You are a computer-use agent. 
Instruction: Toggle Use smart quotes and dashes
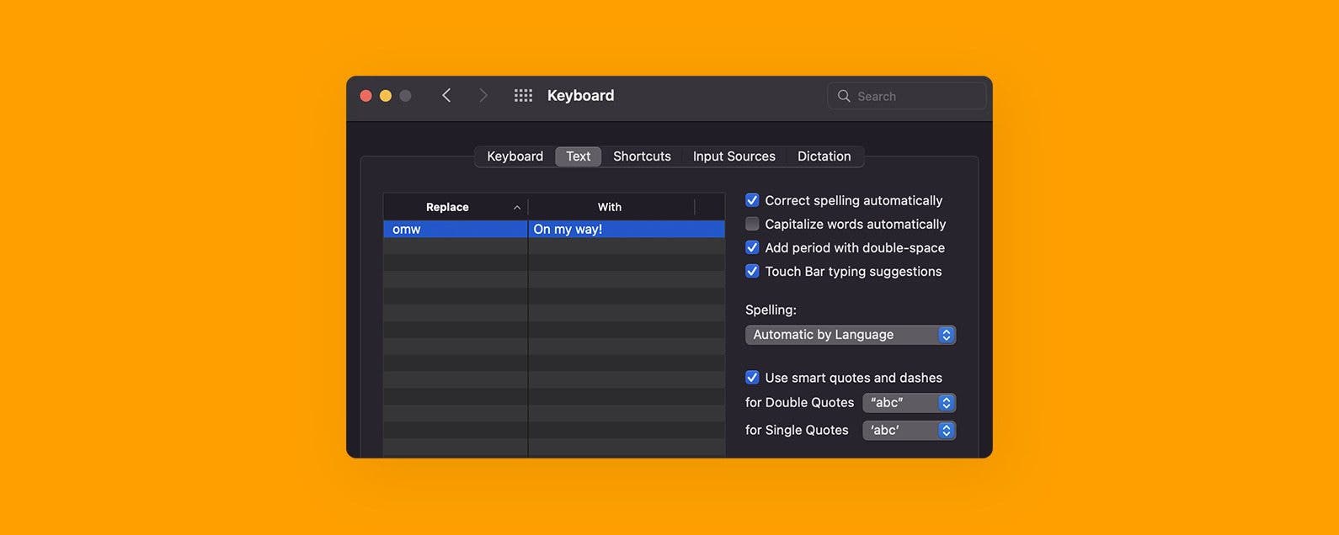tap(752, 378)
